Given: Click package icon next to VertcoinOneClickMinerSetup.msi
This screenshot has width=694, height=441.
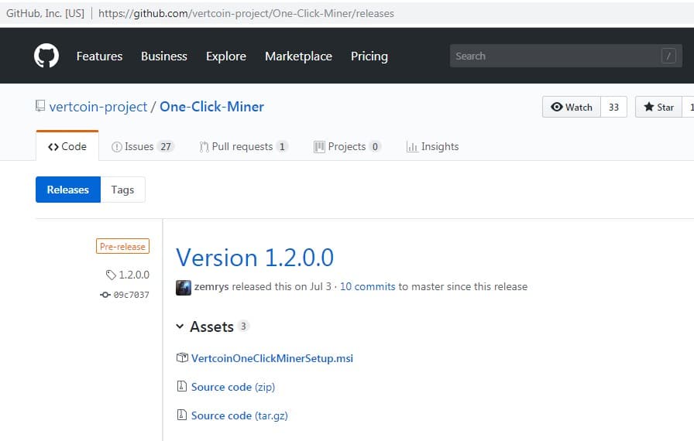Looking at the screenshot, I should pyautogui.click(x=182, y=357).
